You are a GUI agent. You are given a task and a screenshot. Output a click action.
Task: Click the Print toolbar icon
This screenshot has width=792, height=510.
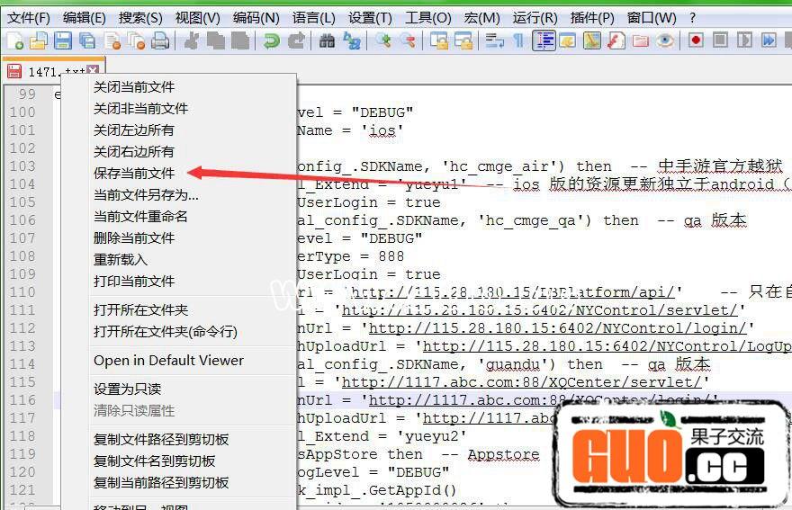[160, 40]
